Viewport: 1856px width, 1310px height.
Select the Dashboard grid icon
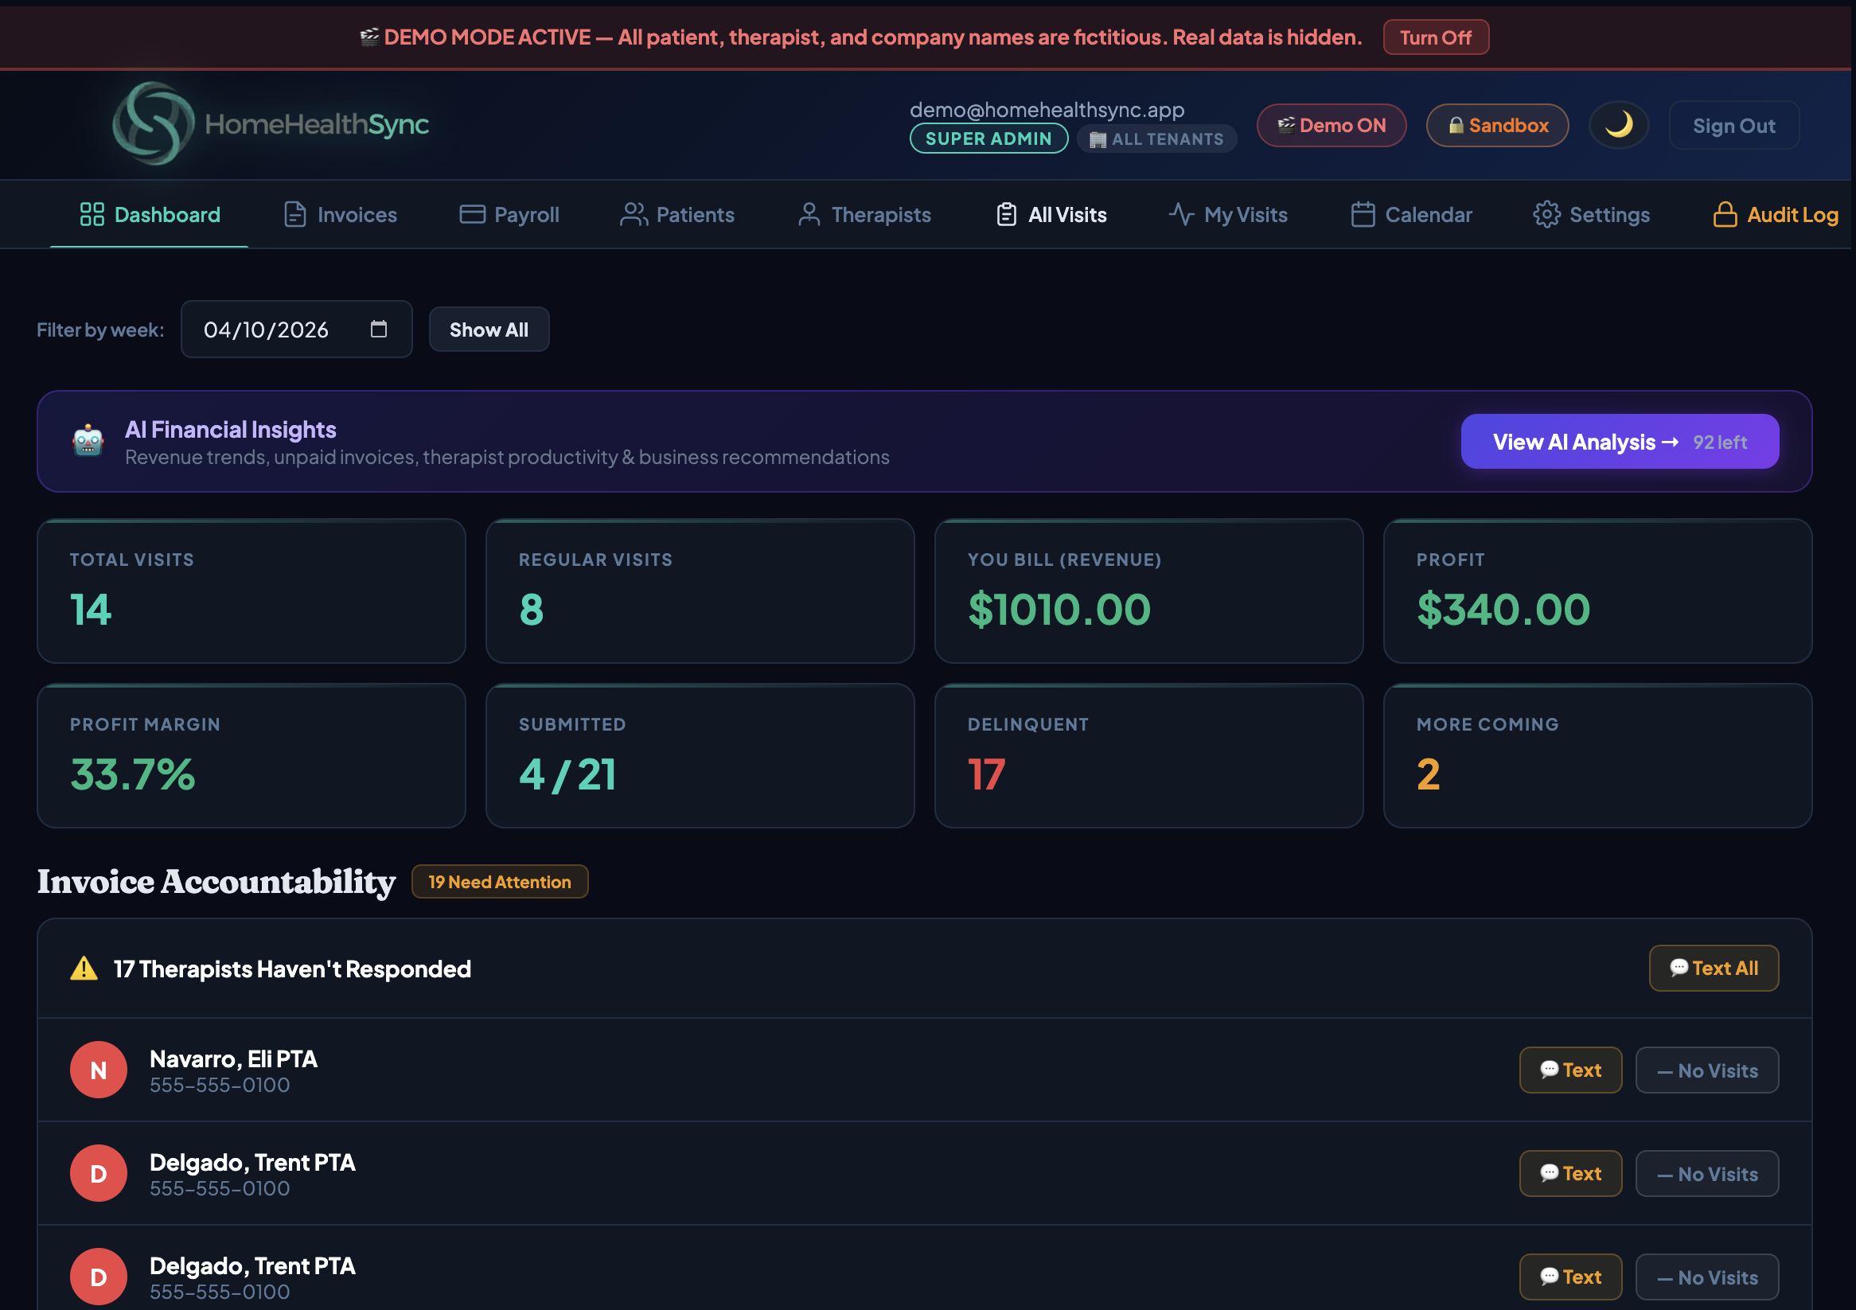point(92,214)
